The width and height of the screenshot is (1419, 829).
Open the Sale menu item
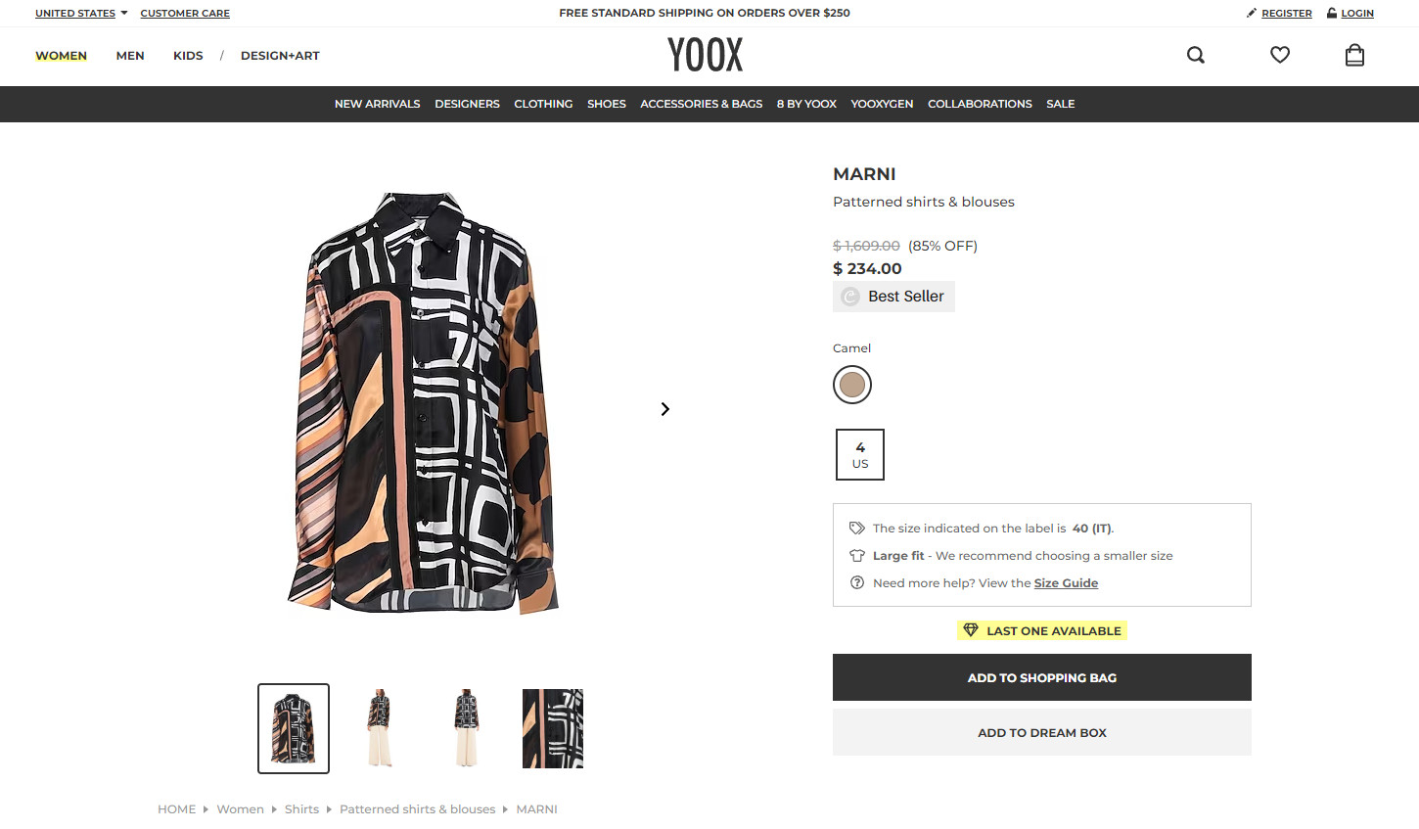coord(1060,104)
